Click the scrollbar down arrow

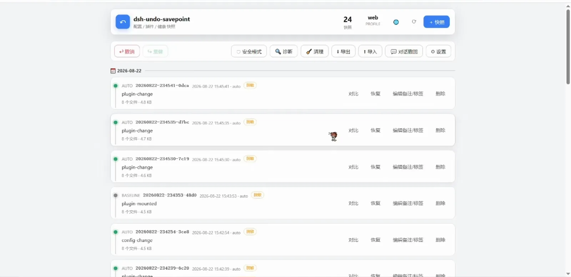[568, 274]
